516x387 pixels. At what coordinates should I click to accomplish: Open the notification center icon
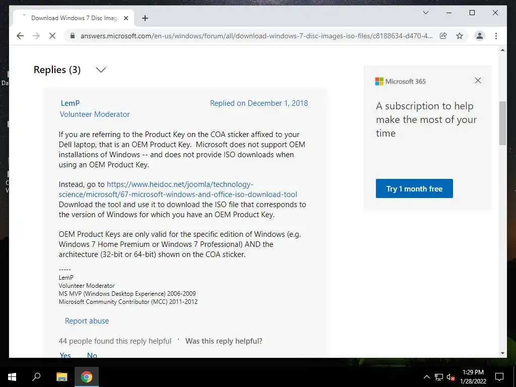tap(499, 377)
